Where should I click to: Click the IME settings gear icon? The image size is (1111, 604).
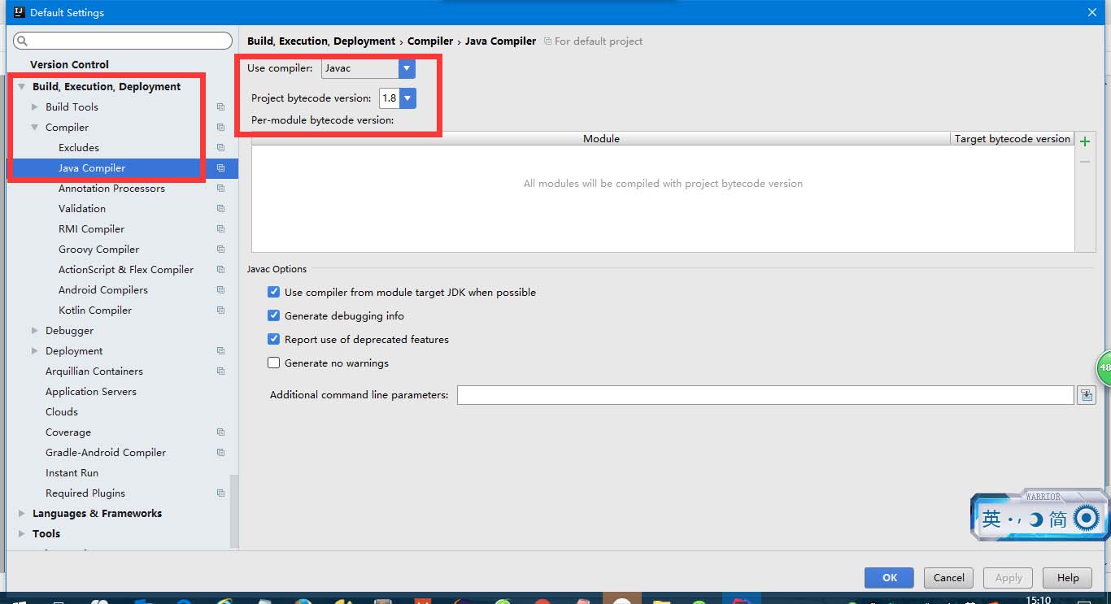1086,518
